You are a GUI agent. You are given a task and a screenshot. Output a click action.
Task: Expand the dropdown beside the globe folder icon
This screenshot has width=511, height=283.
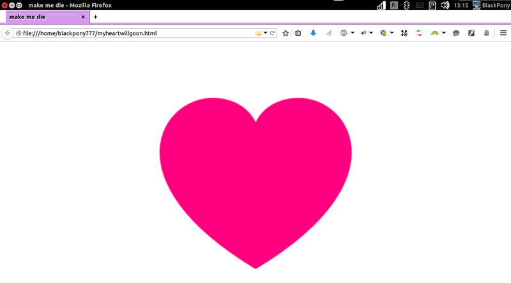point(392,33)
